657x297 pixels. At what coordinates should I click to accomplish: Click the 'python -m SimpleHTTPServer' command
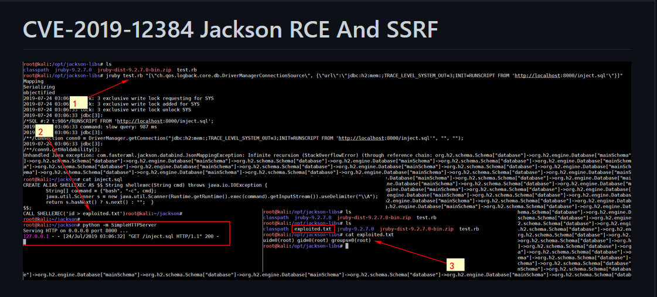click(120, 225)
